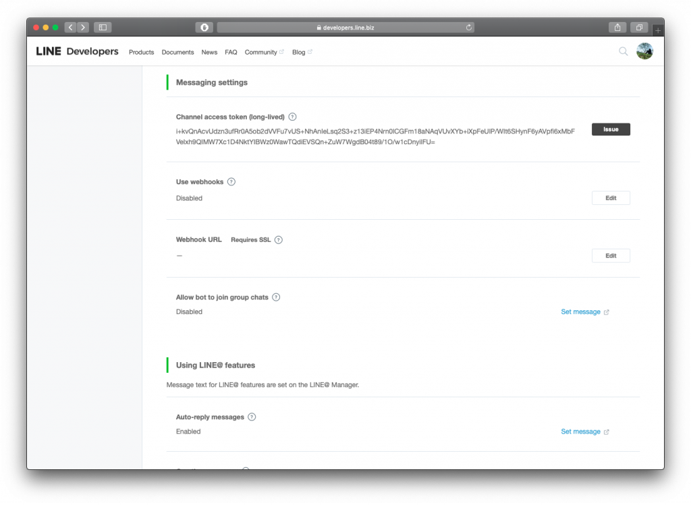Click the help icon beside Channel access token

click(x=292, y=117)
